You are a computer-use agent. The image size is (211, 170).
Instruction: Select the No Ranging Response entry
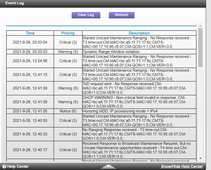139,134
